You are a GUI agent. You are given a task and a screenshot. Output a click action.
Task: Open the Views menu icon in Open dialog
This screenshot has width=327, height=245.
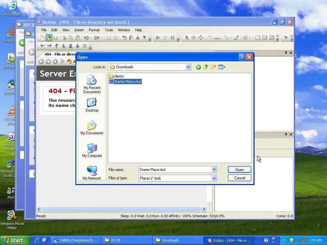pos(222,67)
